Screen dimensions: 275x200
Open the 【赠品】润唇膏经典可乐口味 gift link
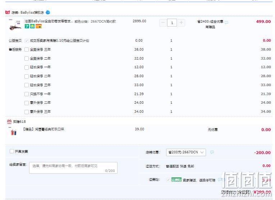pyautogui.click(x=43, y=129)
